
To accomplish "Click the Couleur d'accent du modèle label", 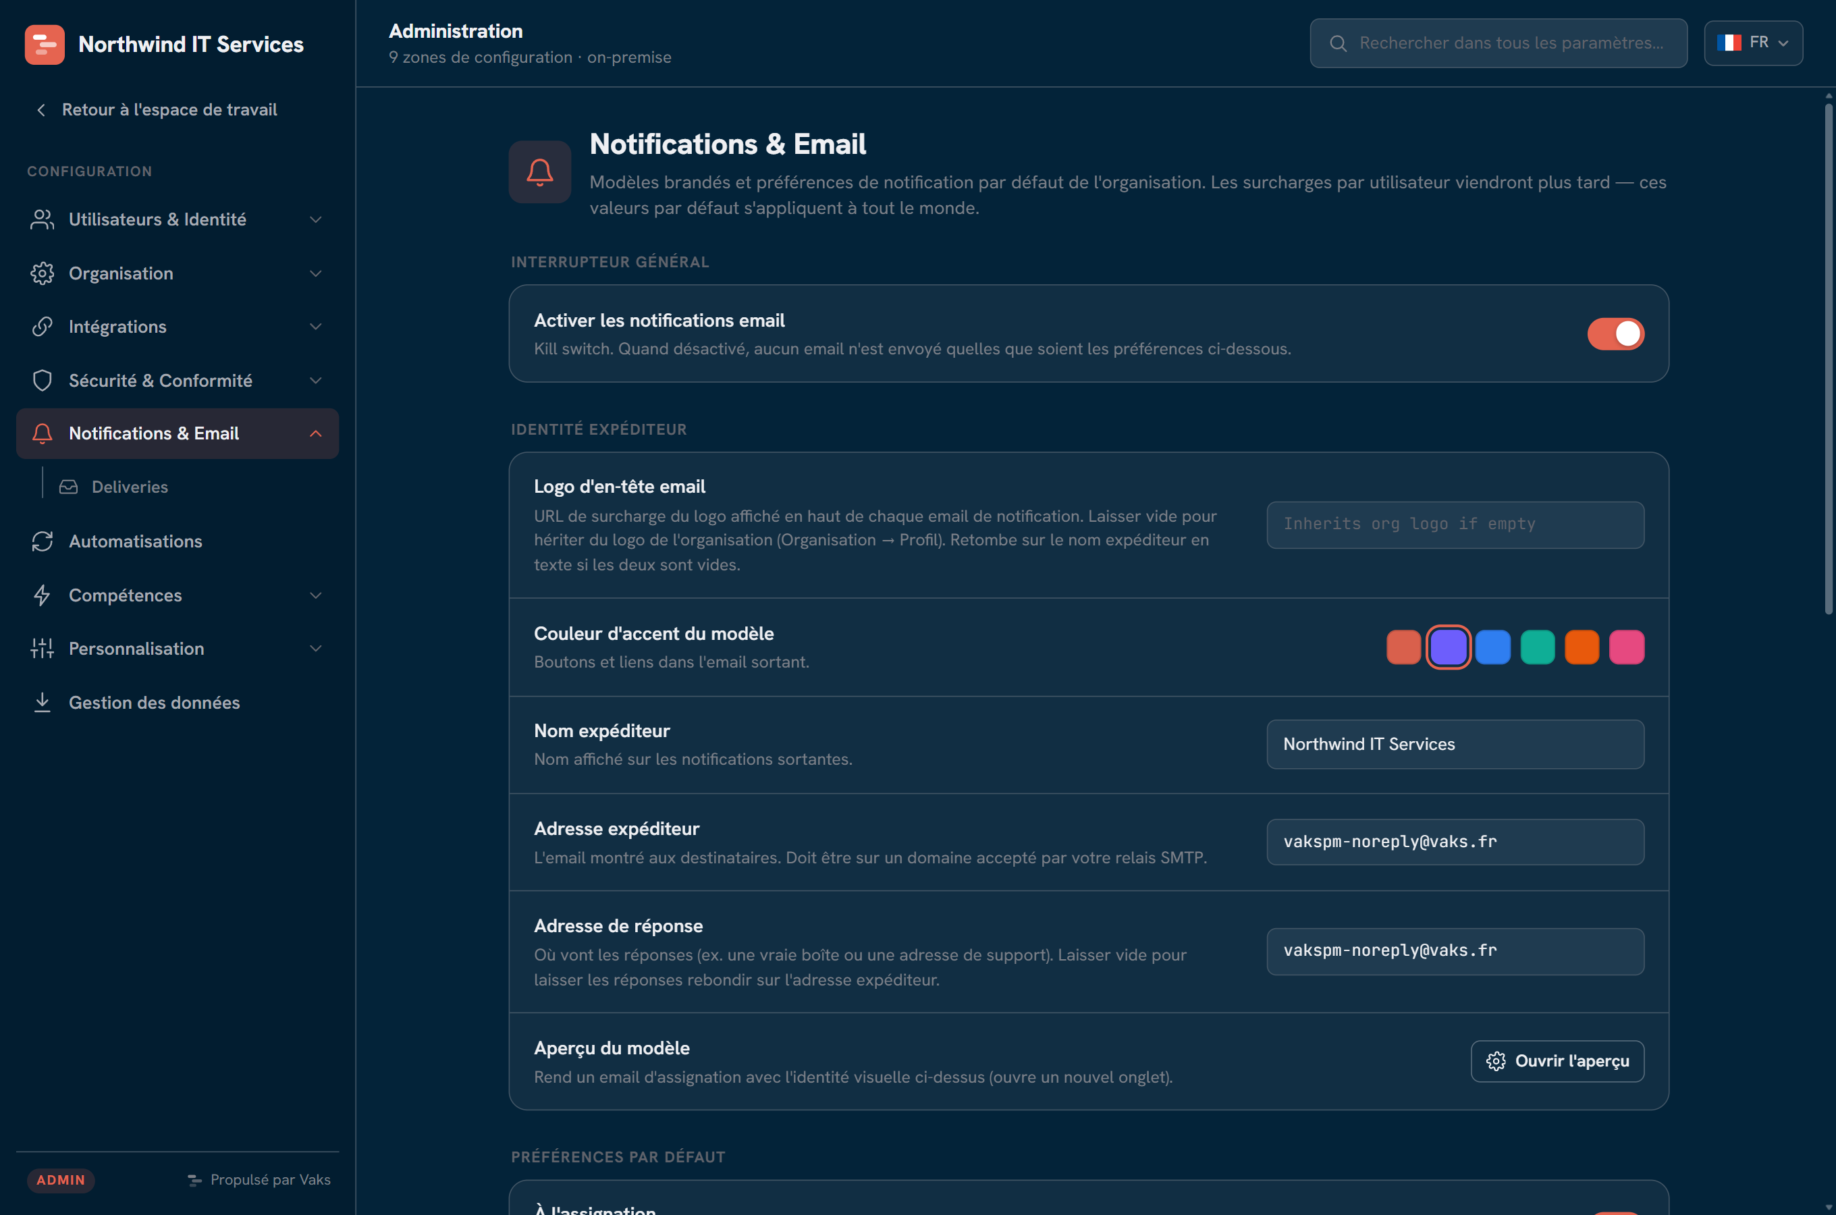I will [x=653, y=633].
